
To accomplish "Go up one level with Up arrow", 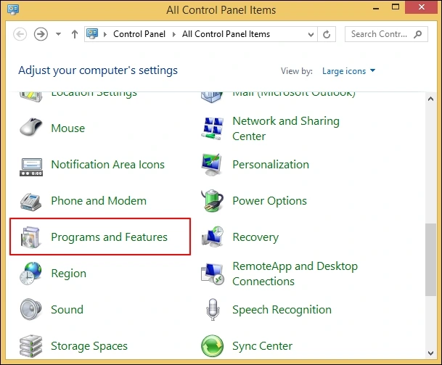I will pos(75,34).
